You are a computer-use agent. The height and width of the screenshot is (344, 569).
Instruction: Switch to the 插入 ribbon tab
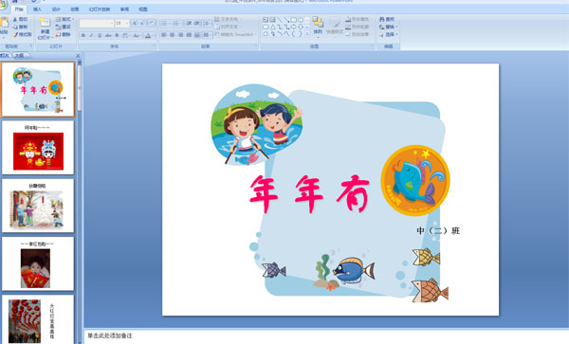tap(37, 9)
